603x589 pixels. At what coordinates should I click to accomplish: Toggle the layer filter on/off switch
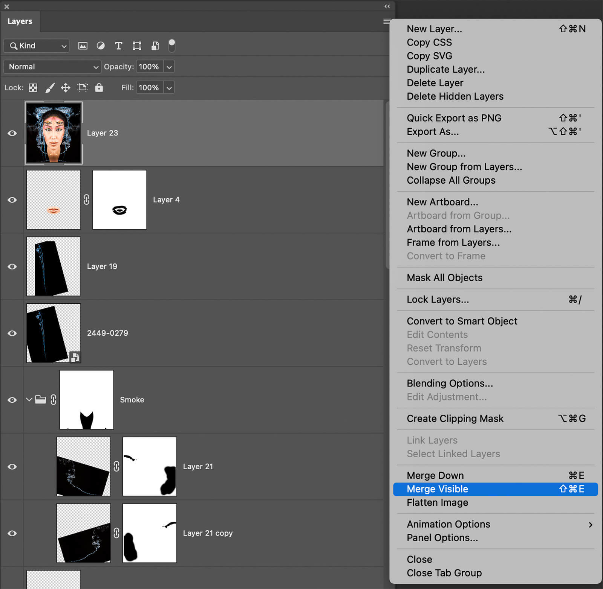[x=171, y=45]
